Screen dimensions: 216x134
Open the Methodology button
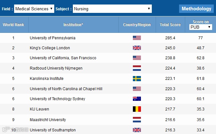[196, 9]
